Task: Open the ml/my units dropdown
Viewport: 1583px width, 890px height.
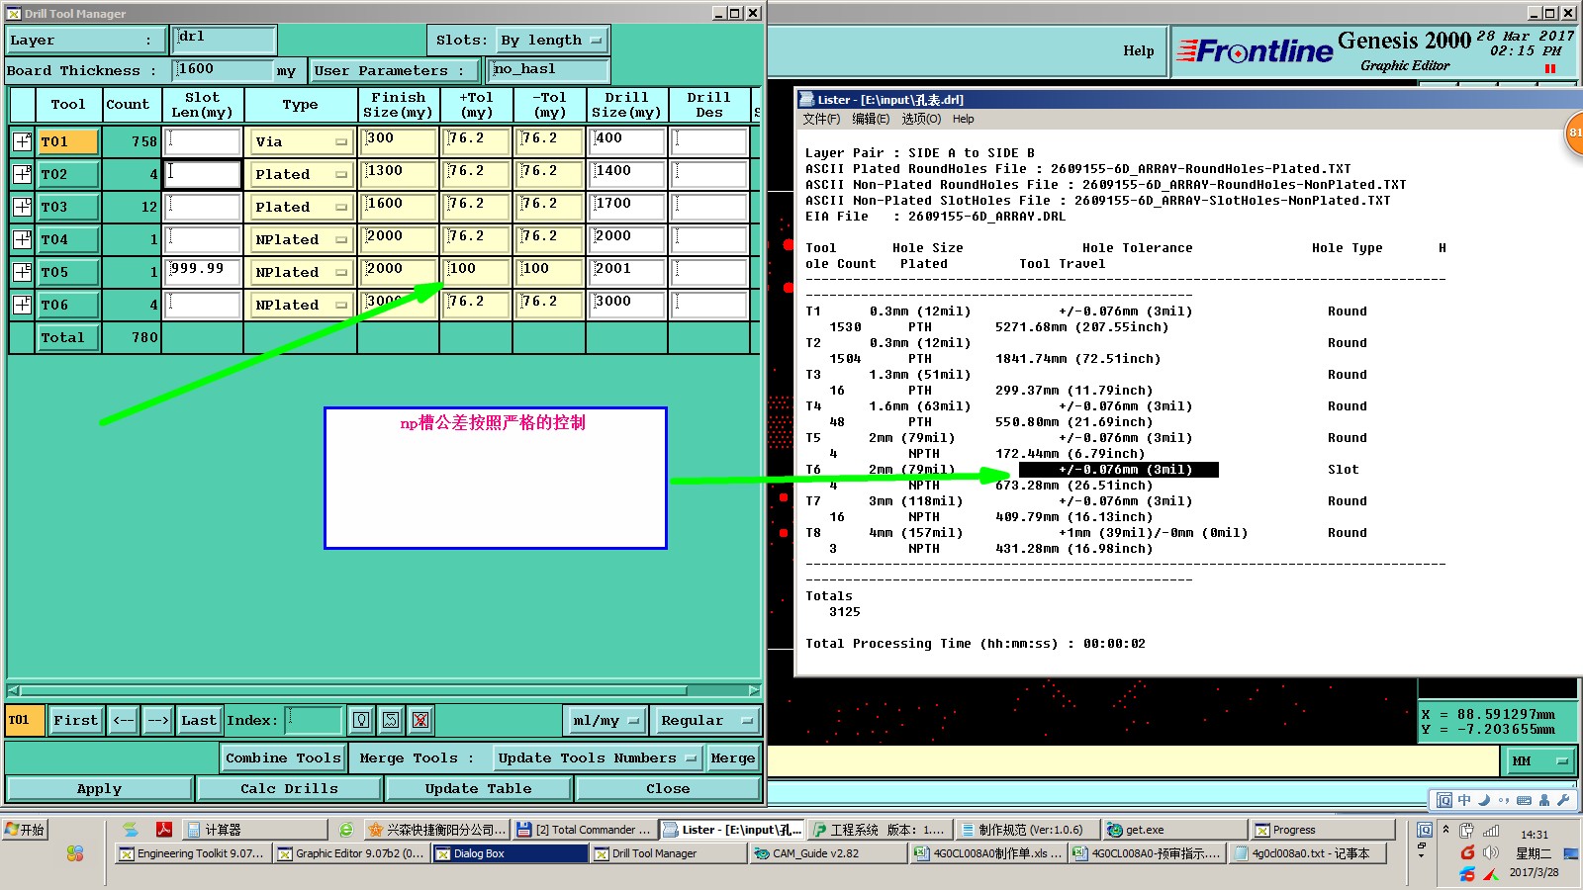Action: coord(605,720)
